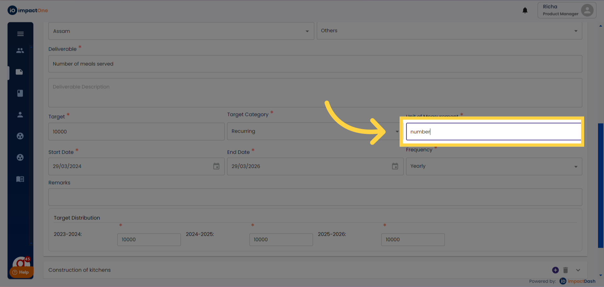Click the 2024-2025 target distribution field
This screenshot has height=287, width=604.
pos(281,240)
